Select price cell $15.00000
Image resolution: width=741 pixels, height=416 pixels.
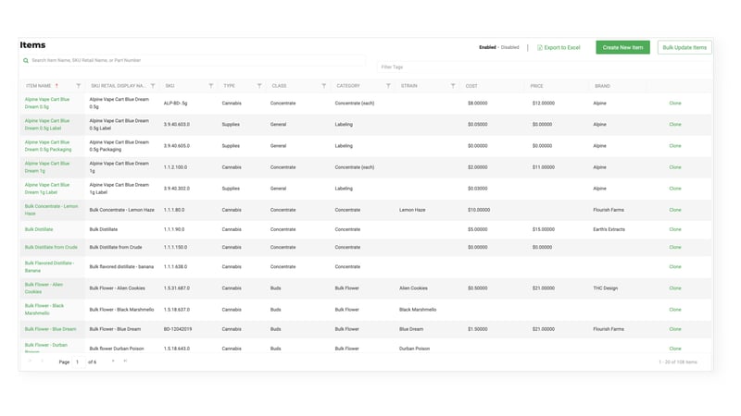pos(544,229)
